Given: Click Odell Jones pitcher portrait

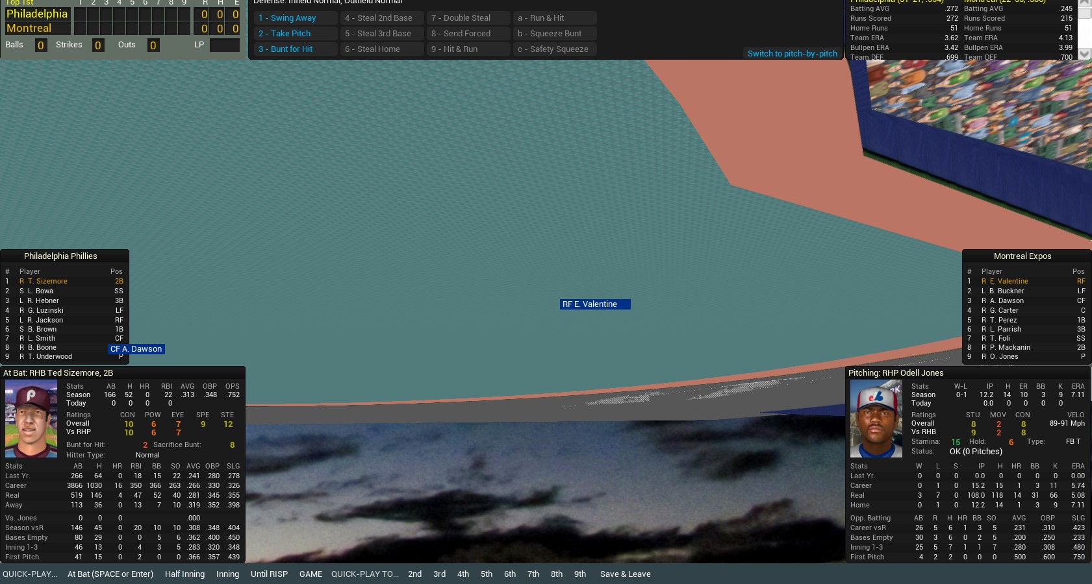Looking at the screenshot, I should point(876,419).
